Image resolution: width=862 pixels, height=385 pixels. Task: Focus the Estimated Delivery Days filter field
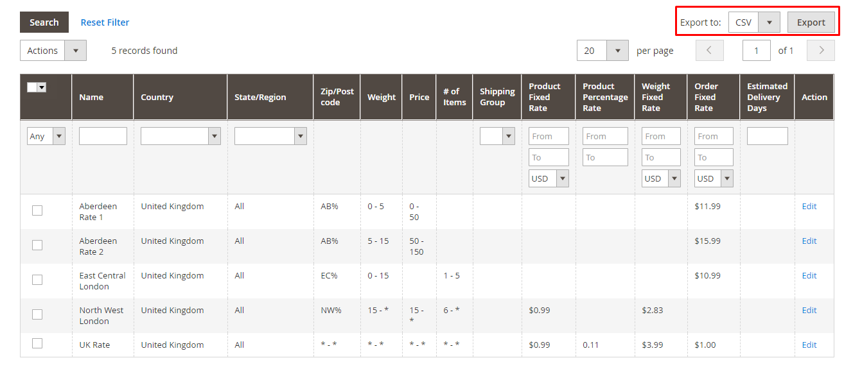(767, 136)
